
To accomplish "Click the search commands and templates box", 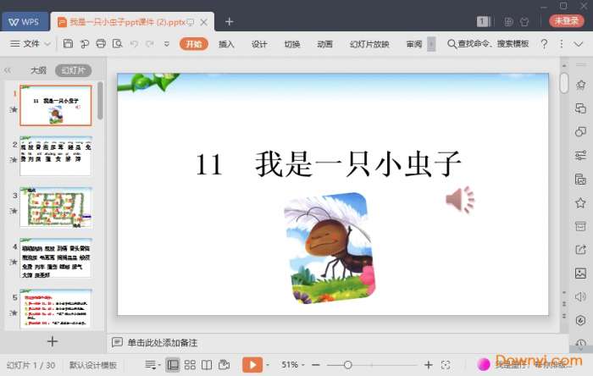I will click(488, 44).
